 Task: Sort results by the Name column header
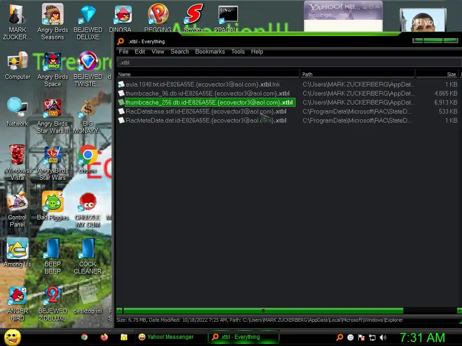[208, 74]
